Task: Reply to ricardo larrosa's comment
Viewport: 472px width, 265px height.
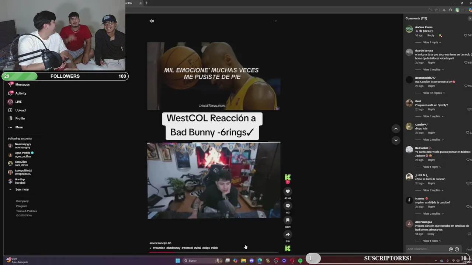Action: click(x=431, y=63)
